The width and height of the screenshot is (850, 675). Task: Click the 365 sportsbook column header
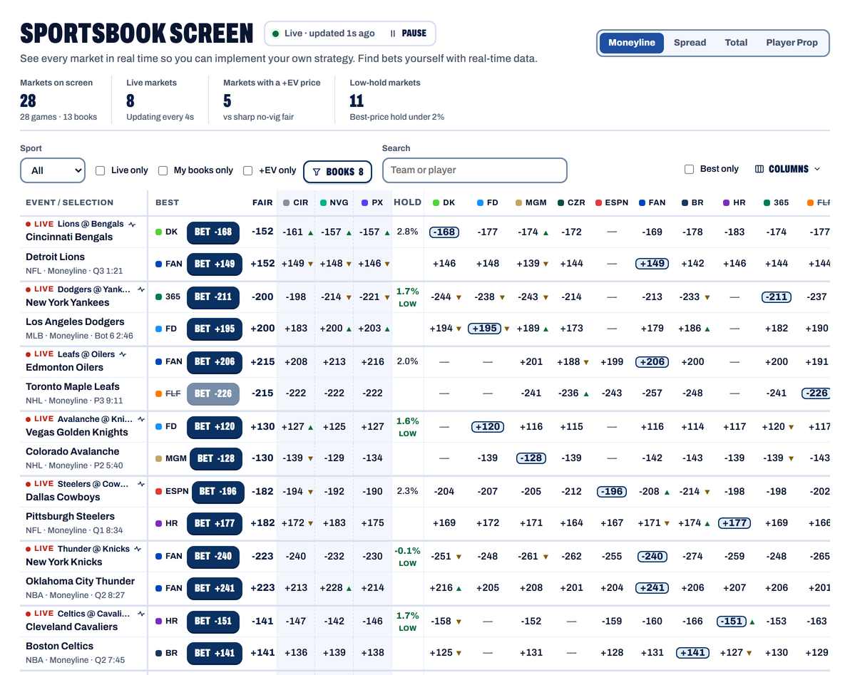pos(777,202)
